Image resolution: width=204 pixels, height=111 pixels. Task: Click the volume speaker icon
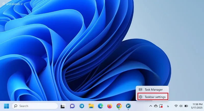(x=181, y=106)
